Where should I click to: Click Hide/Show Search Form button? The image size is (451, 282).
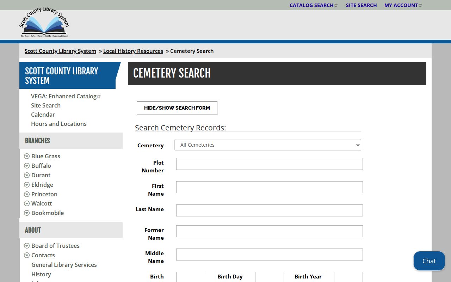[177, 108]
